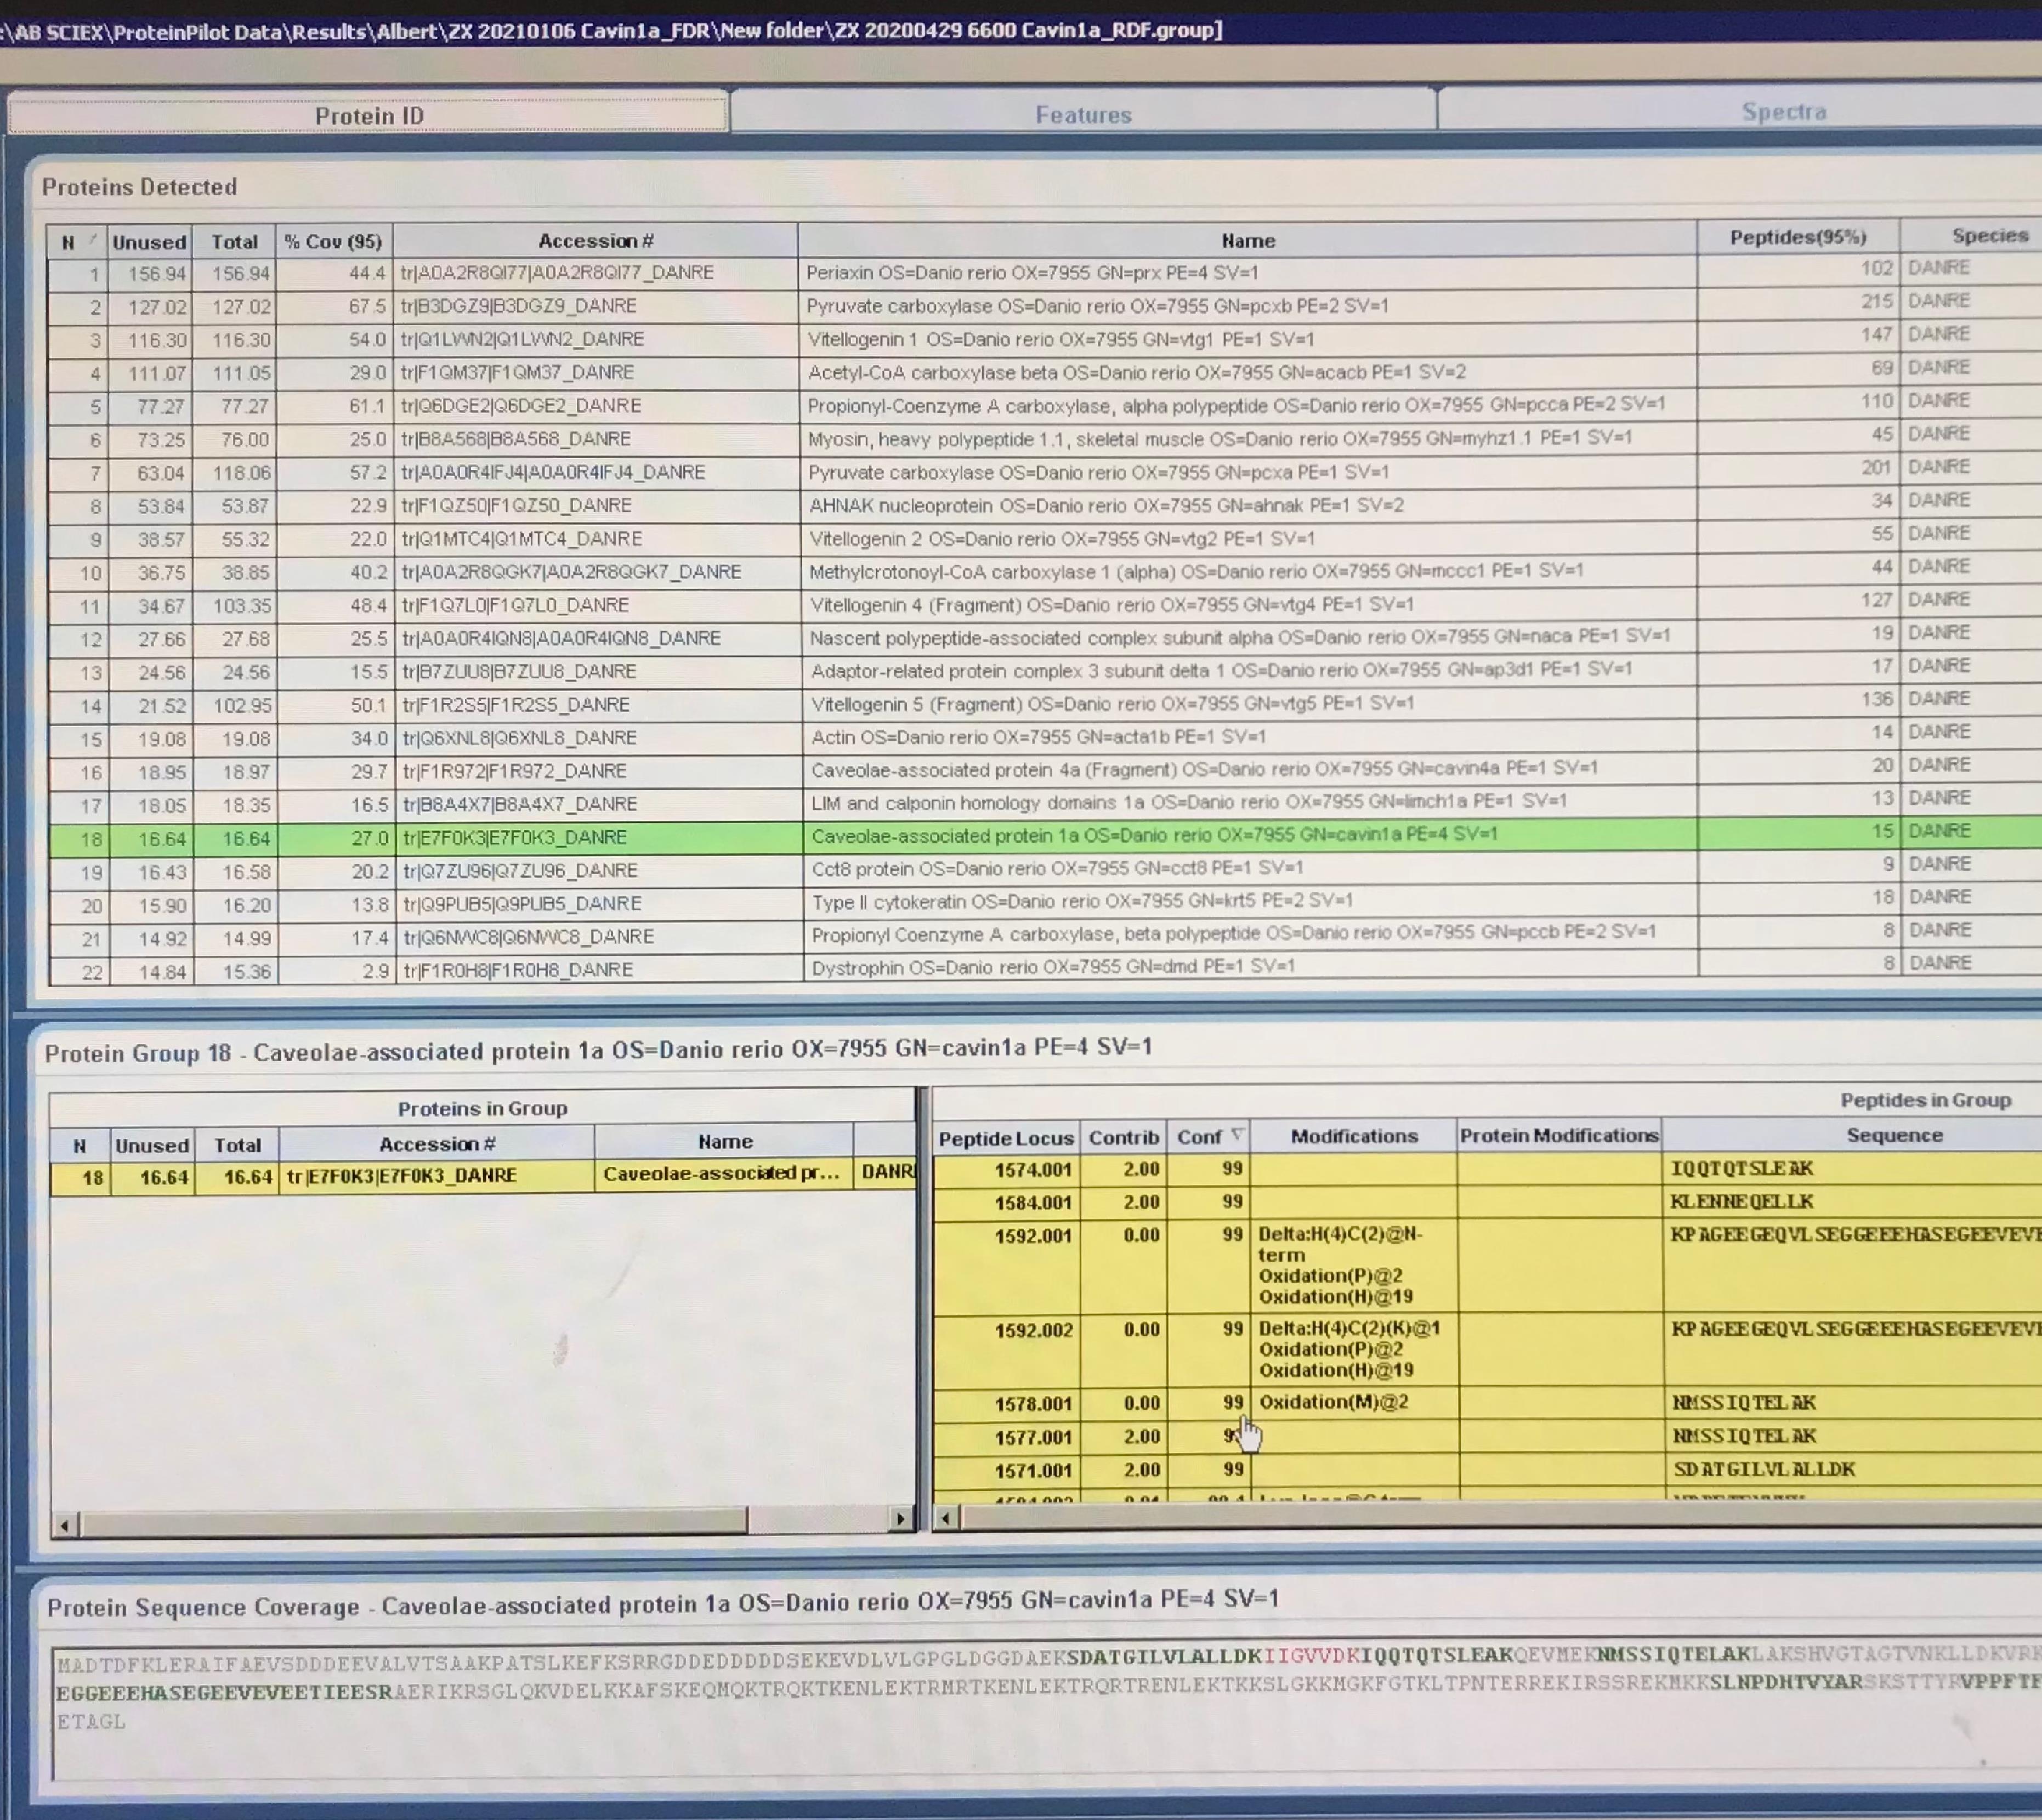Viewport: 2042px width, 1820px height.
Task: Sort proteins by the N column header
Action: [77, 241]
